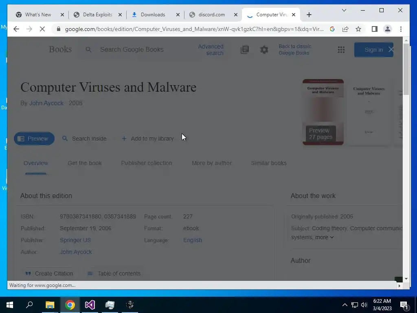Close the What's New tab
Screen dimensions: 417x313
[x=62, y=15]
